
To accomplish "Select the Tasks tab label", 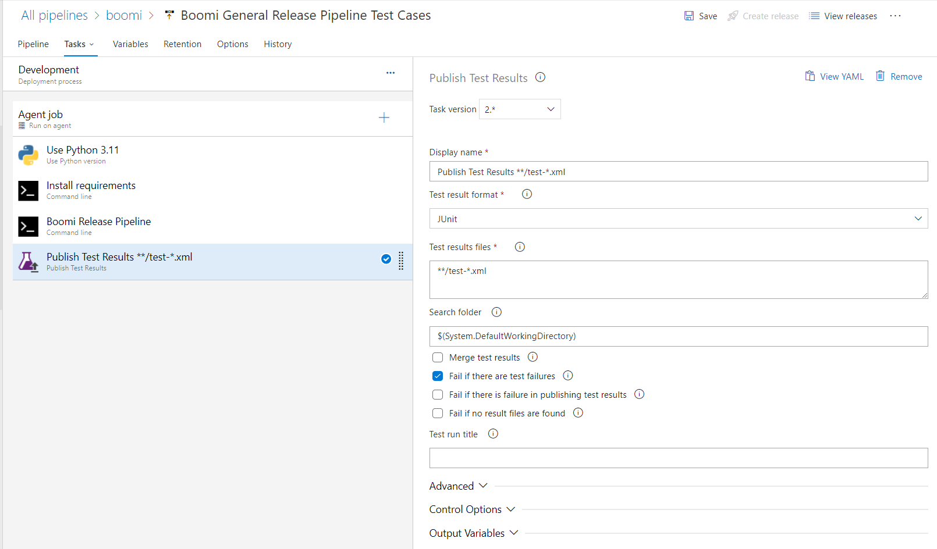I will pos(74,44).
